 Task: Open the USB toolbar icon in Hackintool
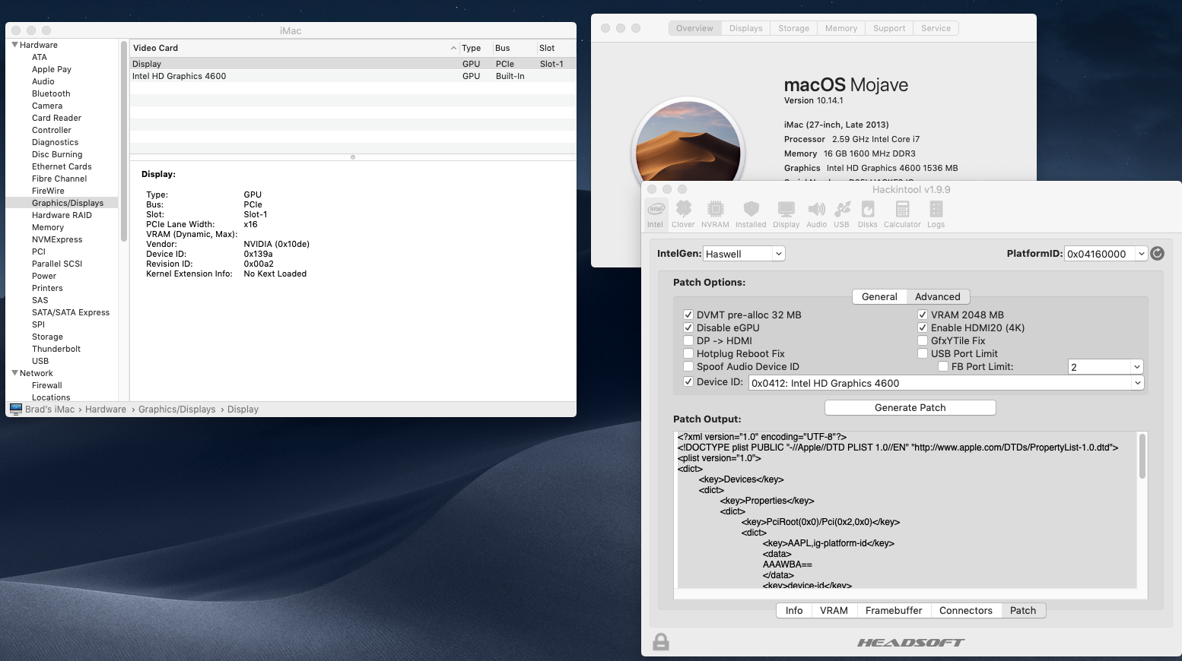pos(841,214)
